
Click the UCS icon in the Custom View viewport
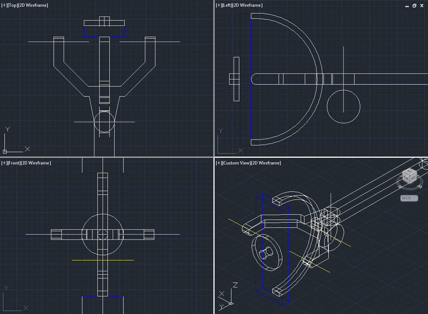231,303
